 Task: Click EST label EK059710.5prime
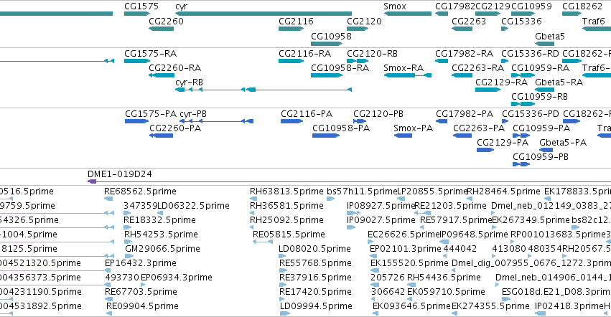click(x=446, y=292)
